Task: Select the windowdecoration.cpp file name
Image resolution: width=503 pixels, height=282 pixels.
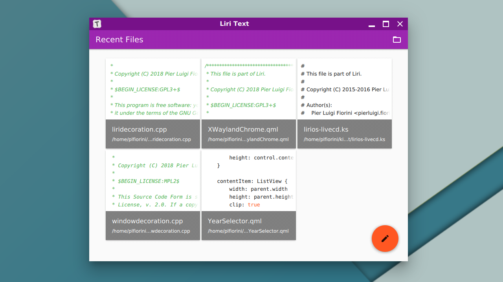Action: 147,221
